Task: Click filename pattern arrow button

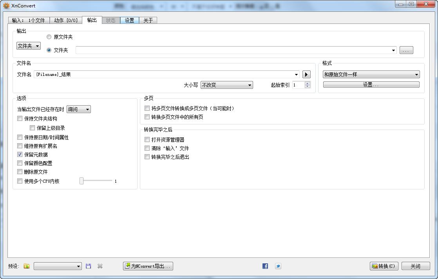Action: [306, 74]
